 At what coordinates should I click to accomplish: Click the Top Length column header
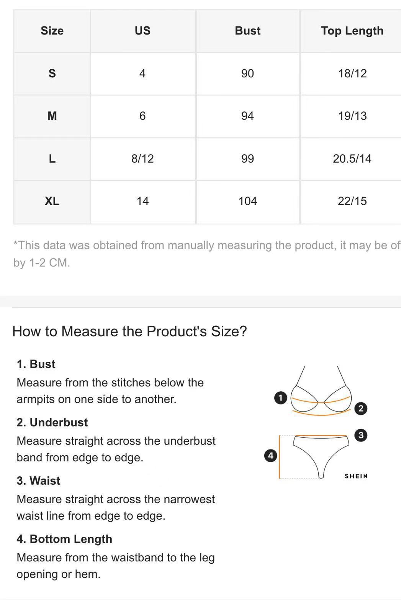coord(352,31)
